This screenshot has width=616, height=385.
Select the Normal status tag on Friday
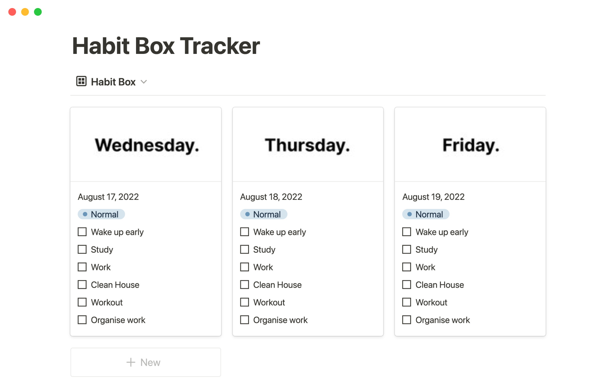pos(426,214)
